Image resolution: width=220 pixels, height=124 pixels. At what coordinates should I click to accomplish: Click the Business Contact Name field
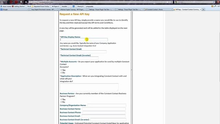click(x=104, y=109)
